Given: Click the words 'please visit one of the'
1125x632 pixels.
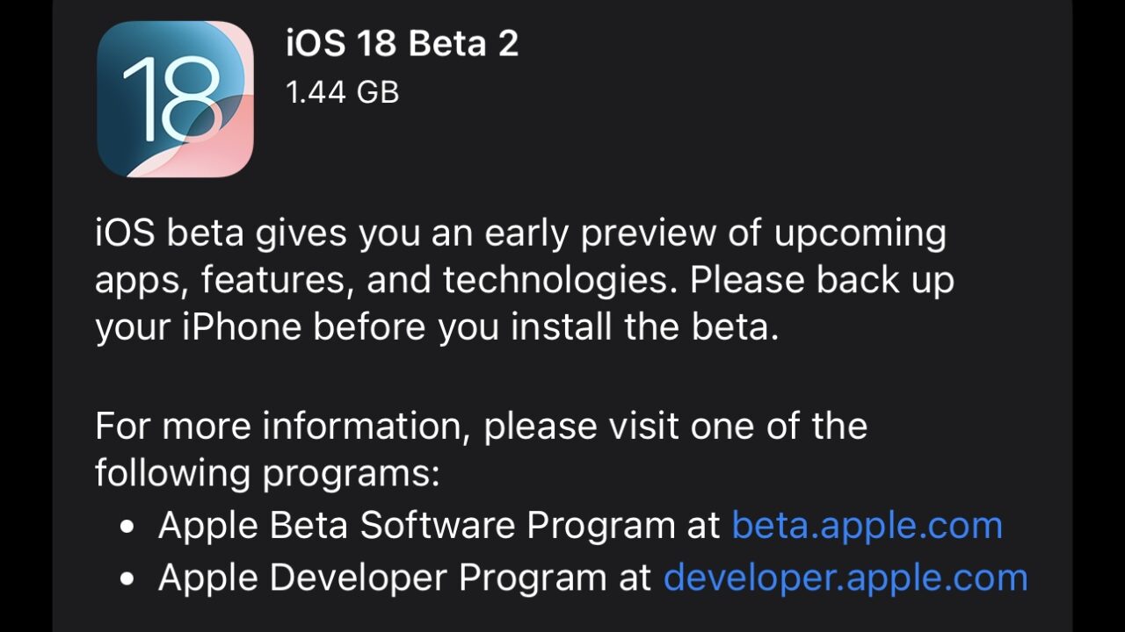Looking at the screenshot, I should click(x=676, y=426).
